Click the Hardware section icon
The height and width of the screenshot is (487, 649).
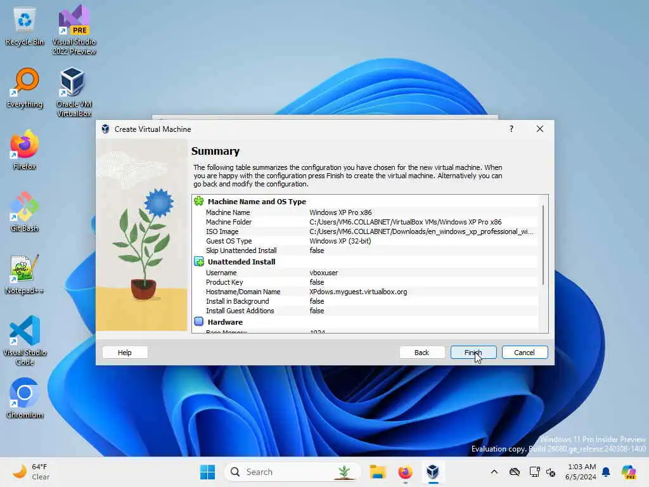199,321
